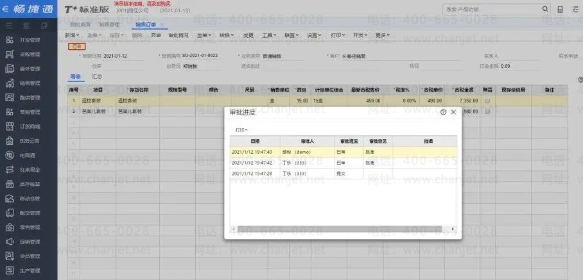Open the 开发 toolbar menu
The height and width of the screenshot is (280, 583).
click(360, 36)
